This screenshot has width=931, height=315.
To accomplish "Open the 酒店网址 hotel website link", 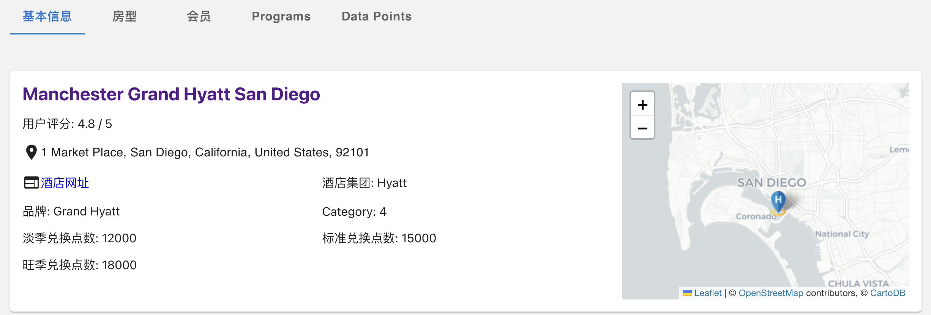I will pos(65,183).
